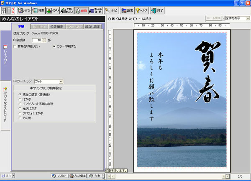Expand the BJカートリッジ dropdown

coord(61,81)
